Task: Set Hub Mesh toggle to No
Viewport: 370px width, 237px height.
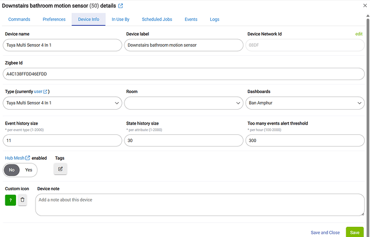Action: coord(12,170)
